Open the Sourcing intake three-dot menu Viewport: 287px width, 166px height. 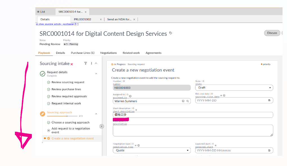click(91, 63)
